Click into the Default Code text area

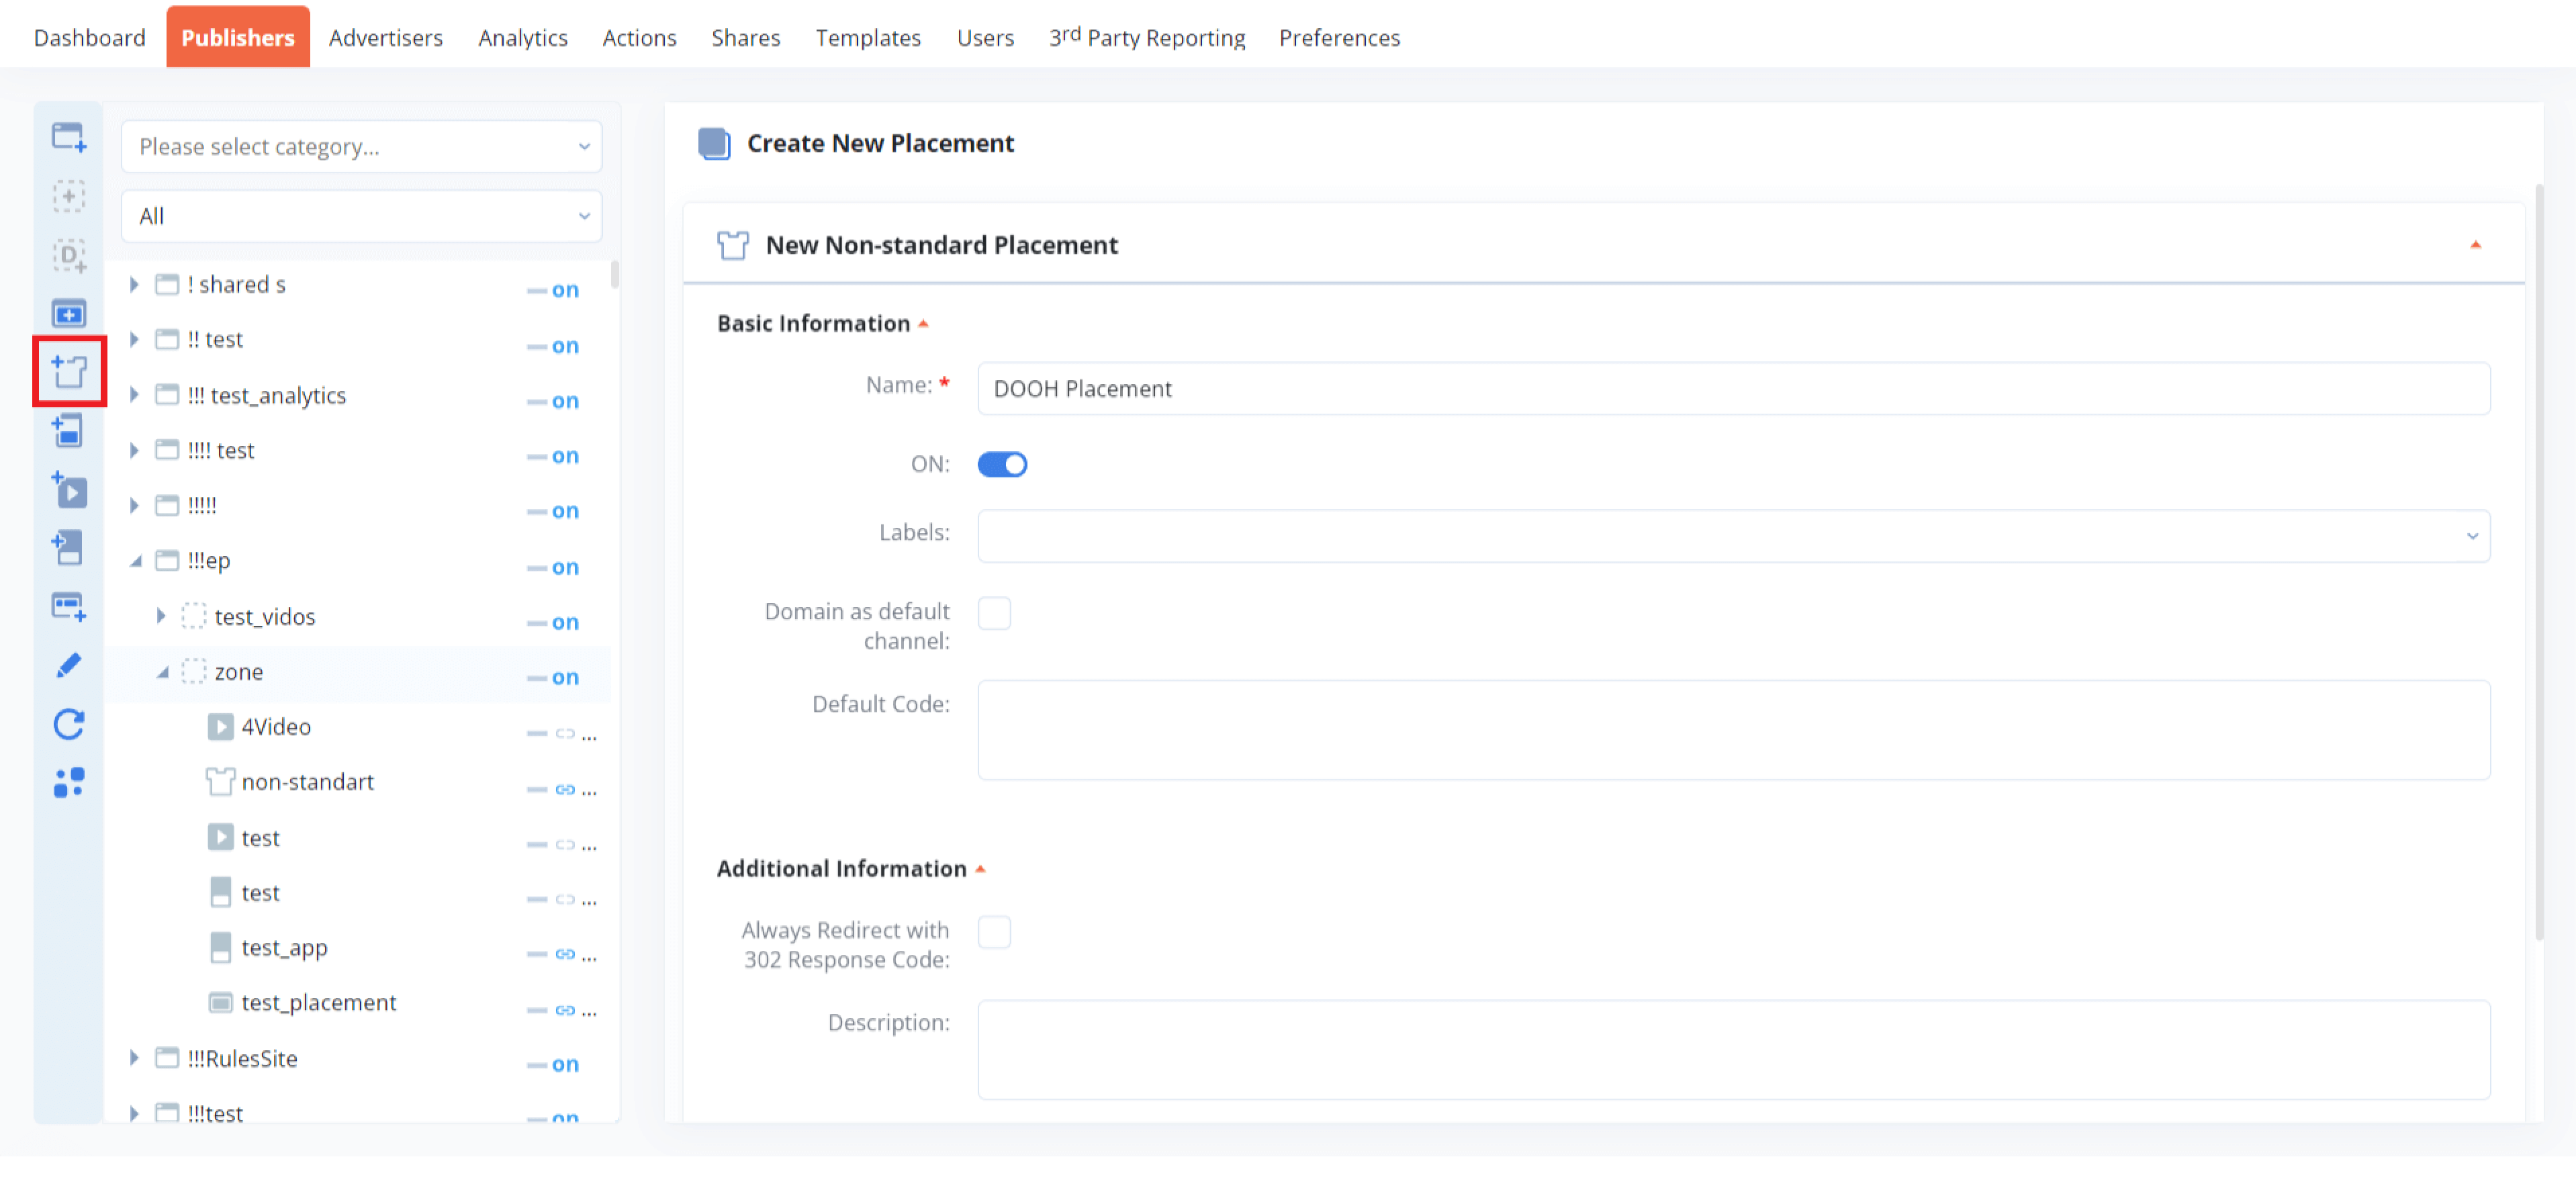1733,730
